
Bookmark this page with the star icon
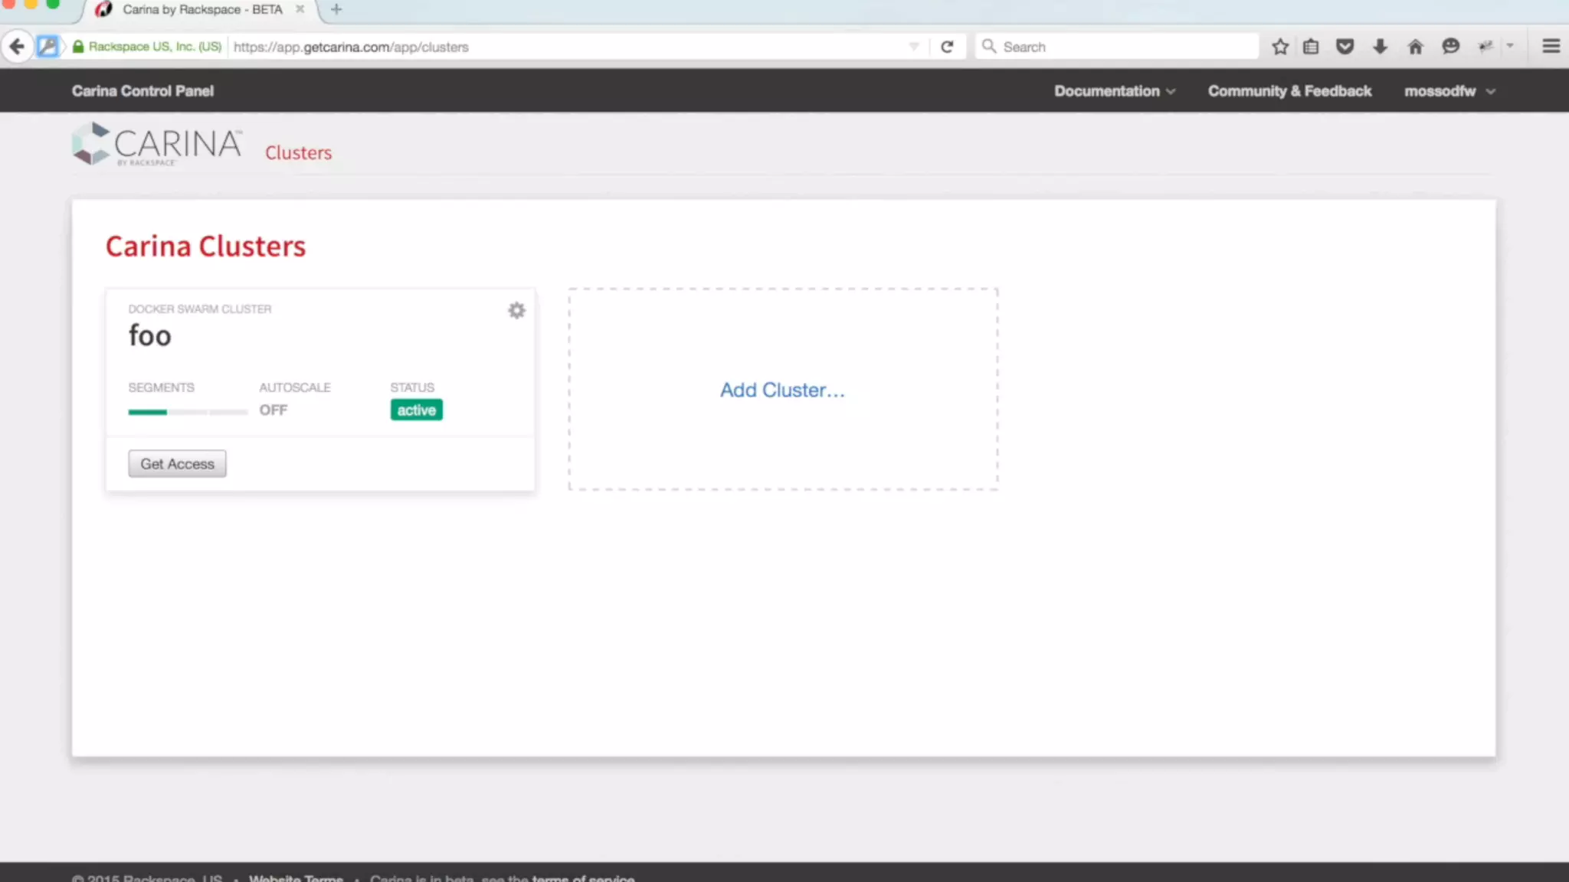pyautogui.click(x=1279, y=47)
